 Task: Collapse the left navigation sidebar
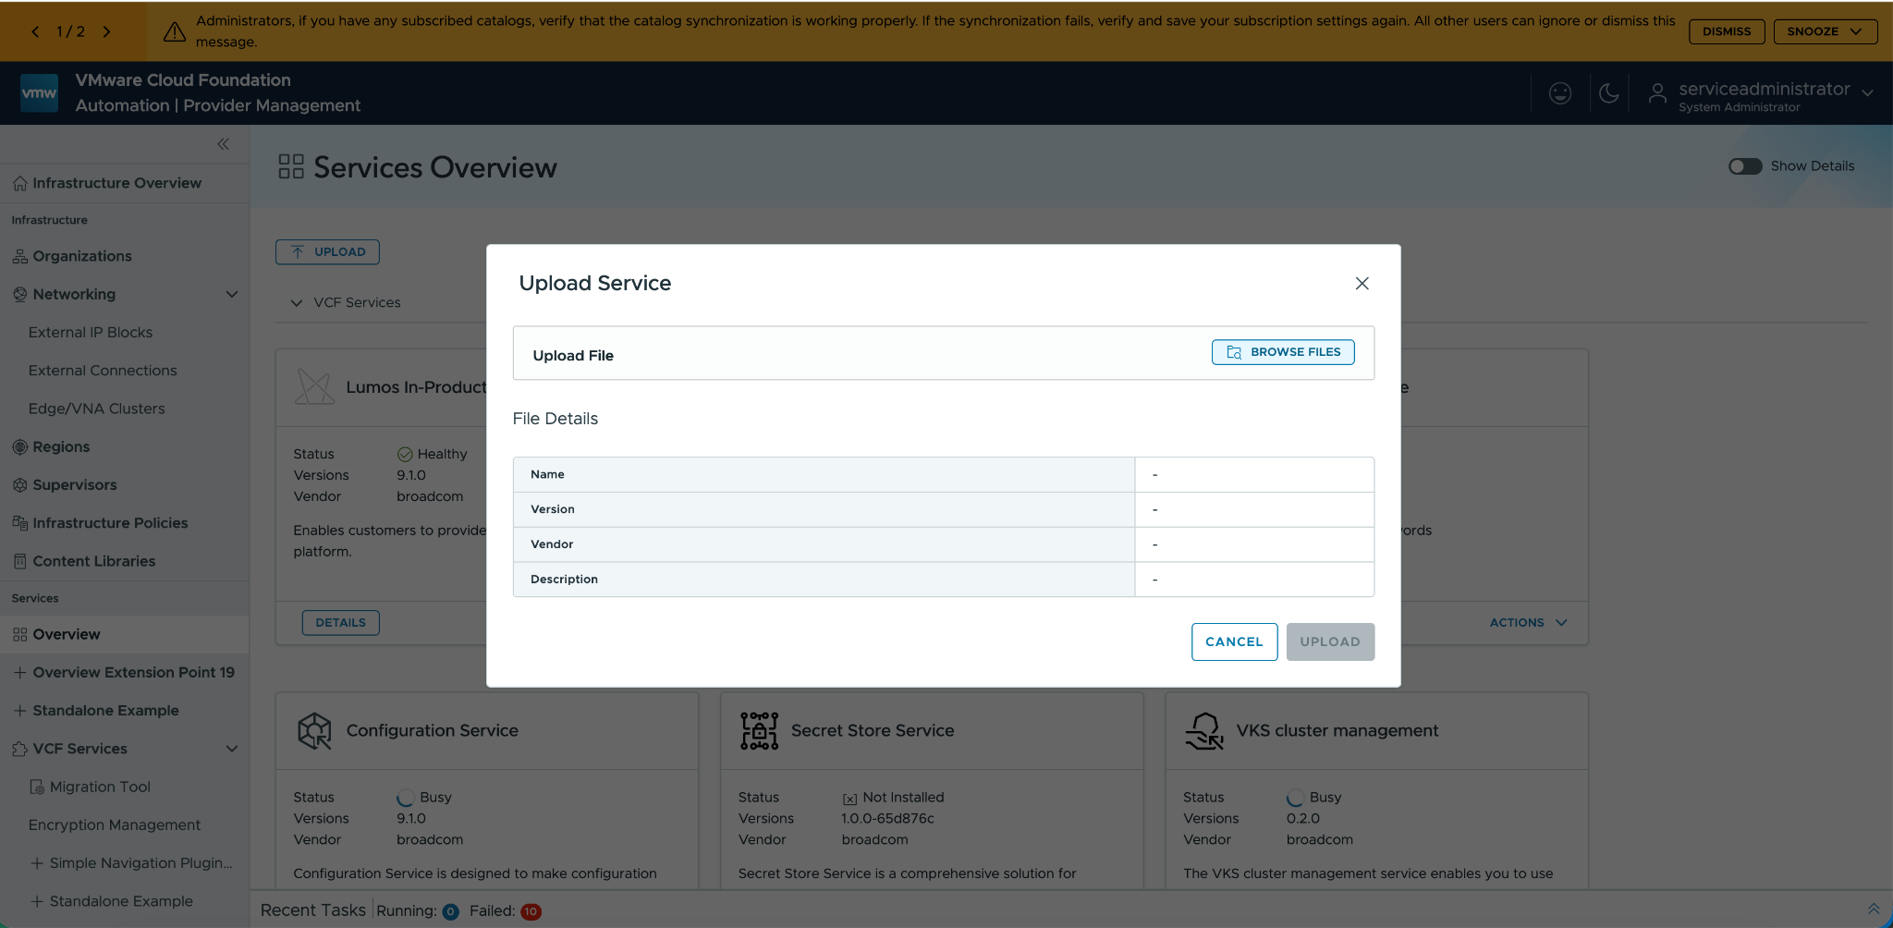[x=223, y=144]
